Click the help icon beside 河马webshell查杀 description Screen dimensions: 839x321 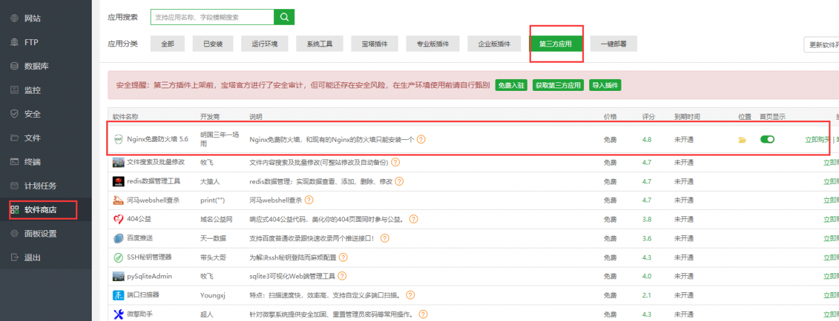pos(309,200)
